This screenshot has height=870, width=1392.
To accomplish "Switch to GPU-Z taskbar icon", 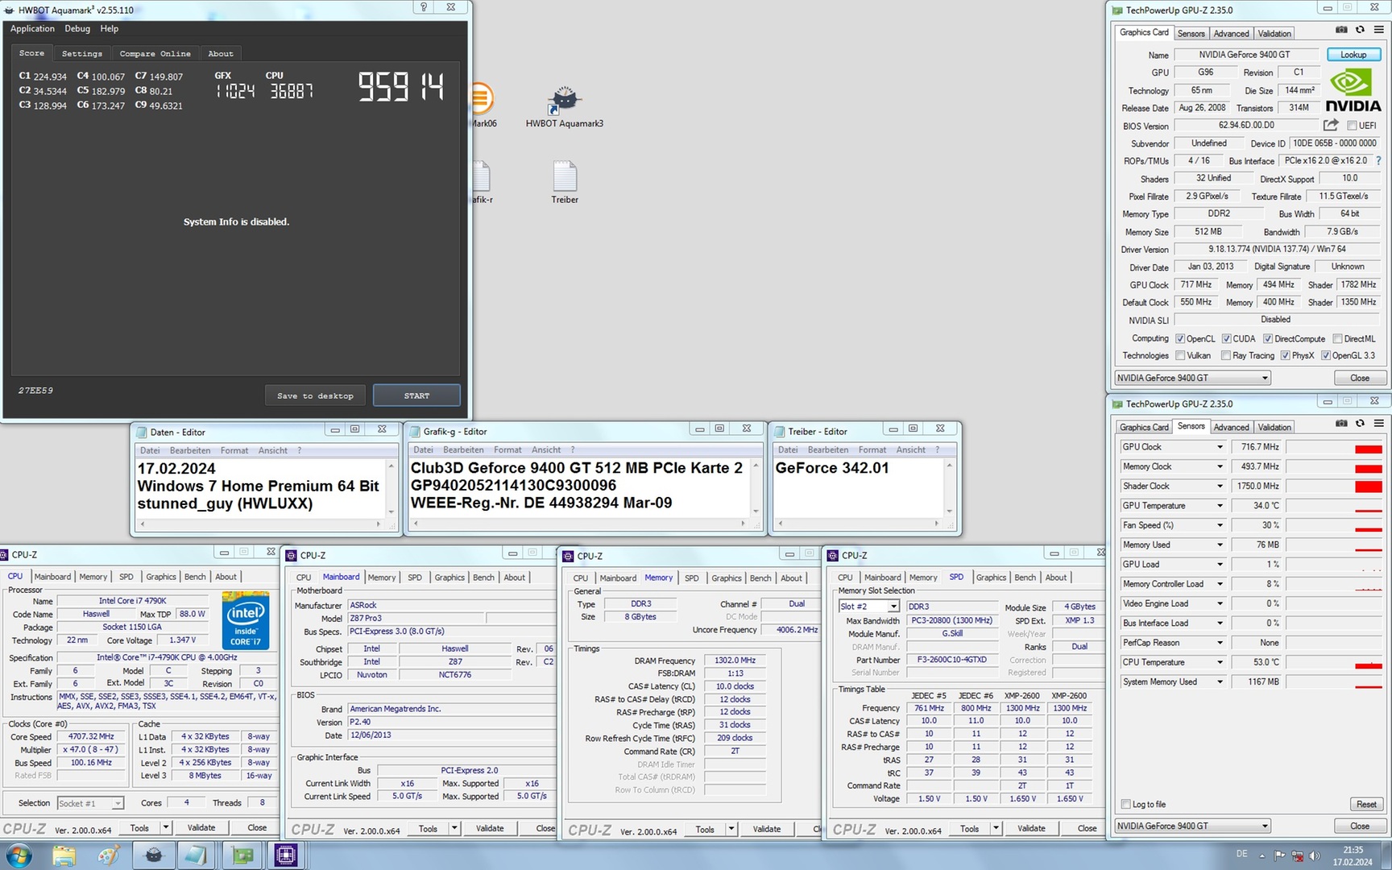I will click(242, 855).
